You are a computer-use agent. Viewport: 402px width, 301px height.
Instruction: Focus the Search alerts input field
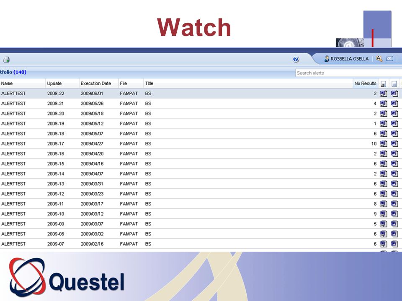point(349,73)
